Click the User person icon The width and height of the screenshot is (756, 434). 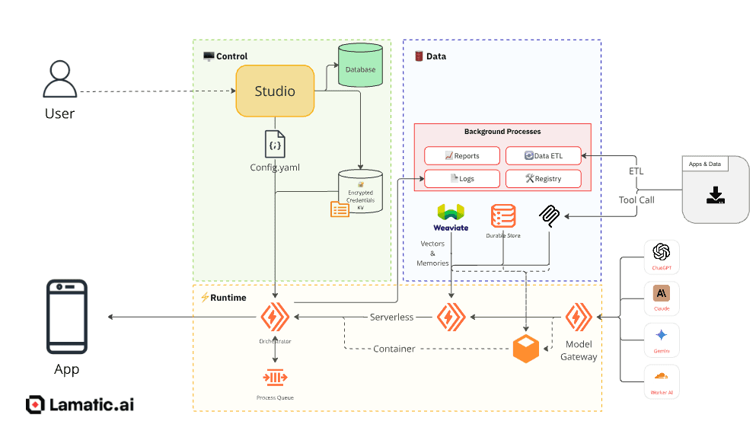(x=60, y=78)
